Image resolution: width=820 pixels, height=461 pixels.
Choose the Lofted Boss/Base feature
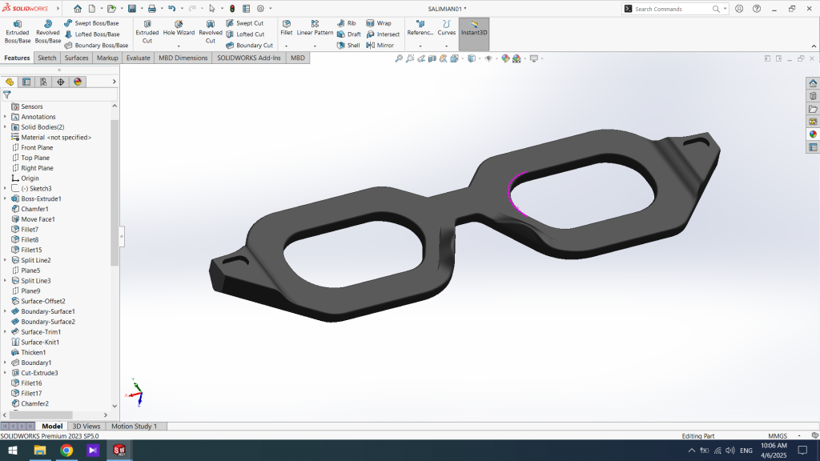[x=92, y=34]
